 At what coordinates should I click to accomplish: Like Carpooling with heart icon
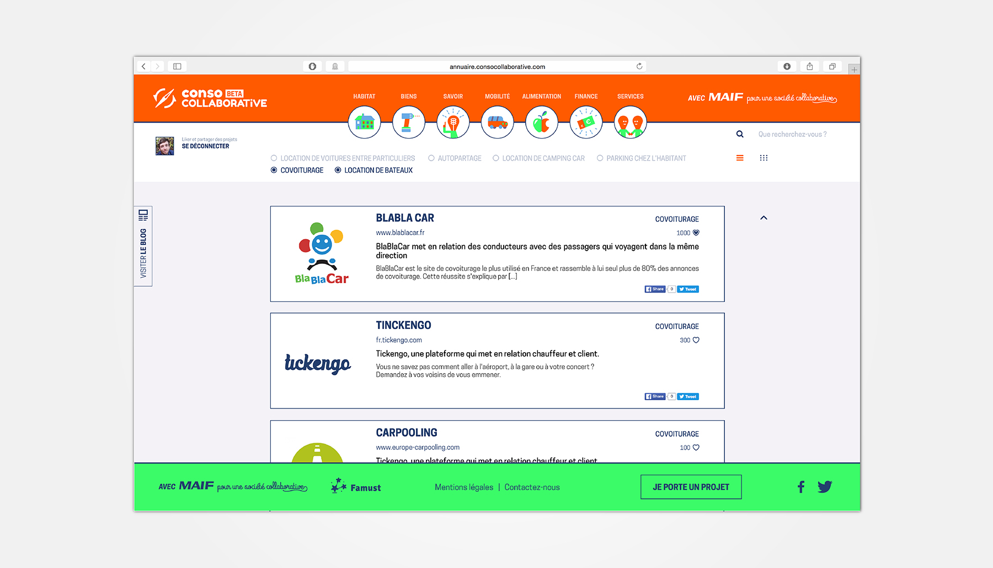[696, 448]
